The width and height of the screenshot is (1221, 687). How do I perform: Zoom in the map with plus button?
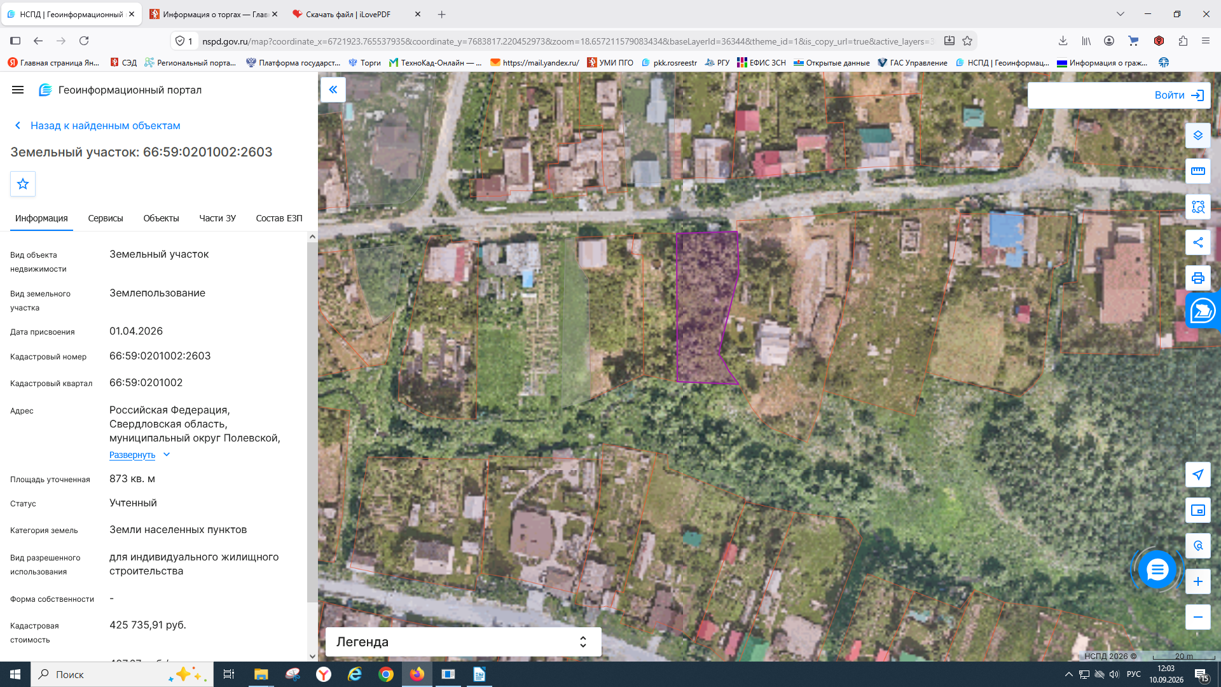click(1197, 581)
